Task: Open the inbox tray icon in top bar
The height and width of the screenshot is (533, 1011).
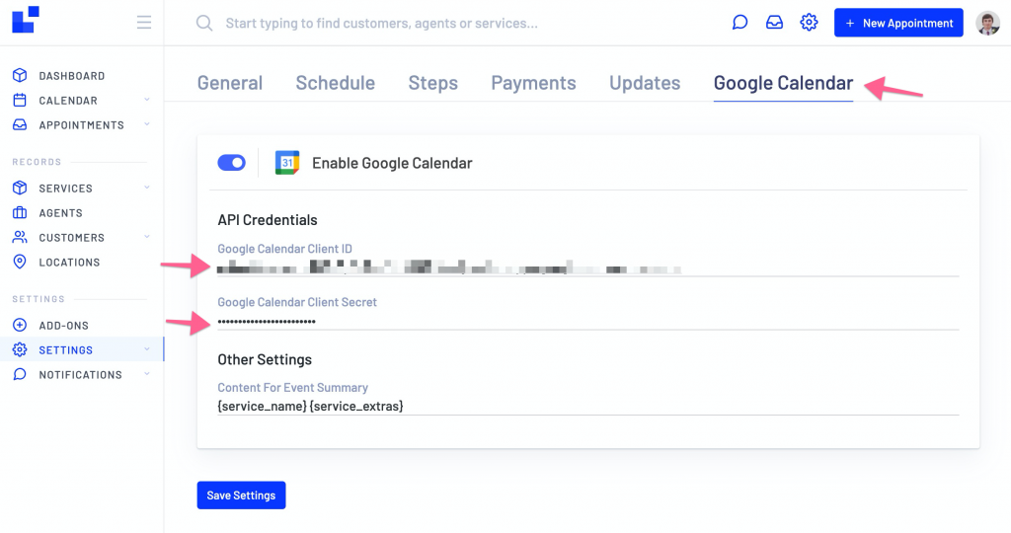Action: click(x=774, y=23)
